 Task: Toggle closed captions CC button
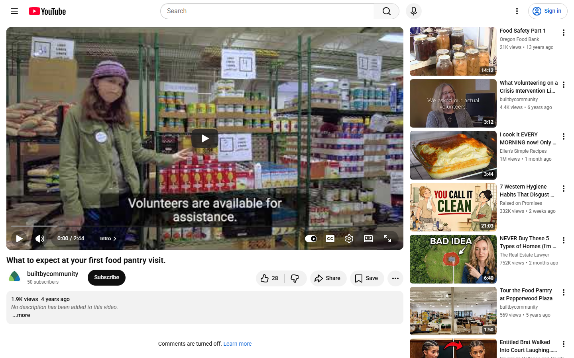(330, 239)
